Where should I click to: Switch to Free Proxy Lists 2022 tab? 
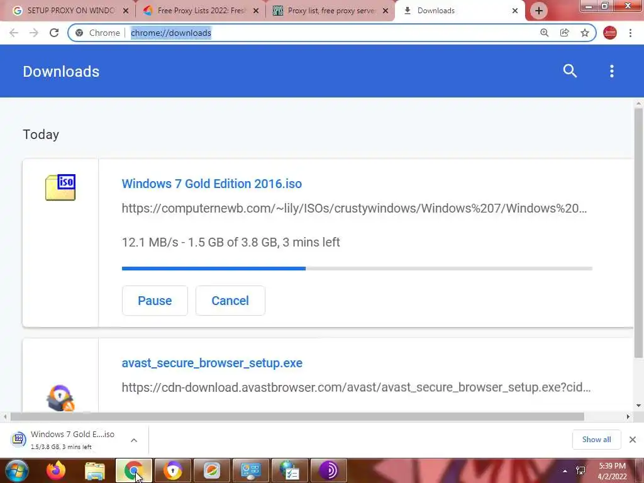click(199, 11)
